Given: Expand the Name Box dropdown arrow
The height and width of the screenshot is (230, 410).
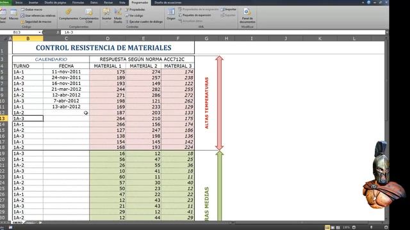Looking at the screenshot, I should pyautogui.click(x=40, y=33).
